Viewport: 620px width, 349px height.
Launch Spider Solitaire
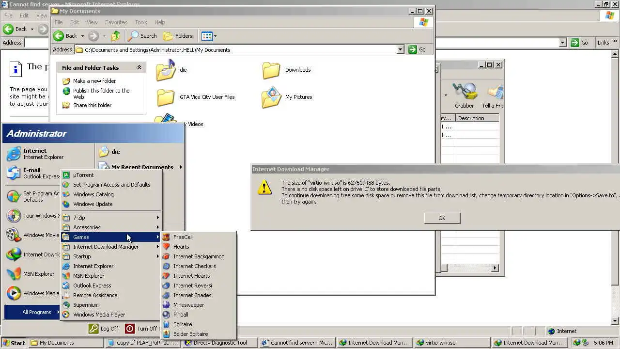(199, 334)
